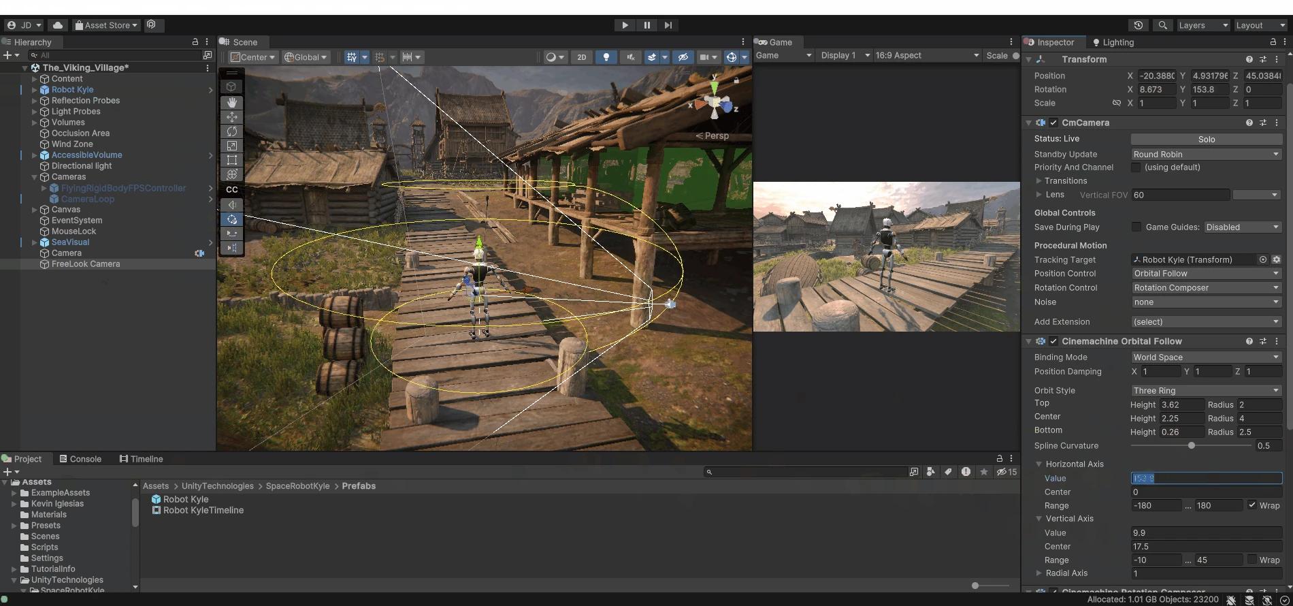Screen dimensions: 1293x606
Task: Open the Position Control dropdown
Action: (1207, 274)
